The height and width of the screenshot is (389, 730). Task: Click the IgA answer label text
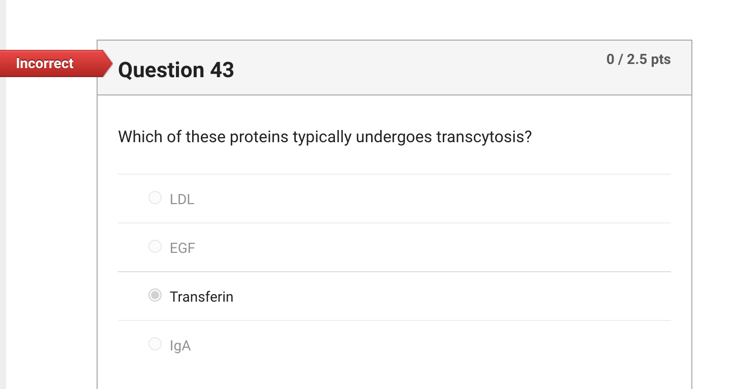tap(180, 346)
